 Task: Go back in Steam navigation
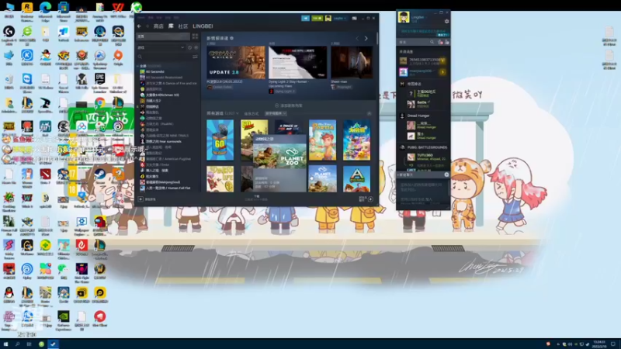139,26
